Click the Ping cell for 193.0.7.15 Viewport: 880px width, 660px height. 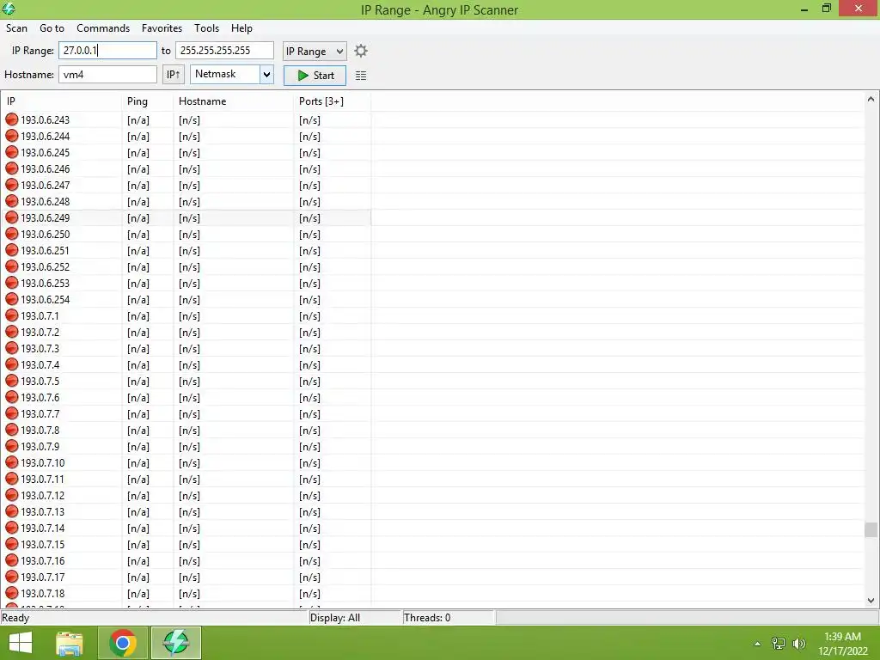[x=138, y=544]
